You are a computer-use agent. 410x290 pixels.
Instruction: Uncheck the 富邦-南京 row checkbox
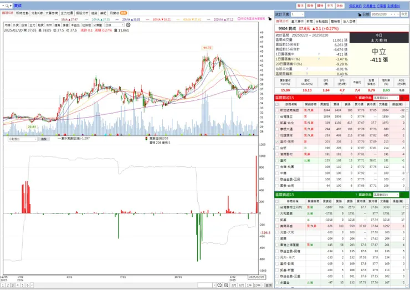(277, 141)
